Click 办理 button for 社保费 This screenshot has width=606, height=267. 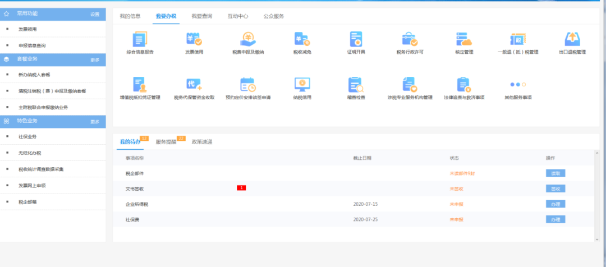pos(555,219)
